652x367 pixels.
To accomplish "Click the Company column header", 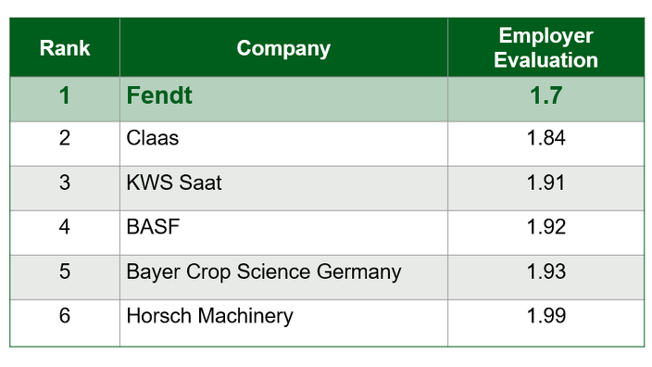I will click(x=283, y=47).
